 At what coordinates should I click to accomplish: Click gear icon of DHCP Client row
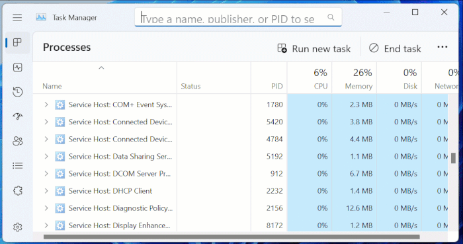tap(60, 191)
